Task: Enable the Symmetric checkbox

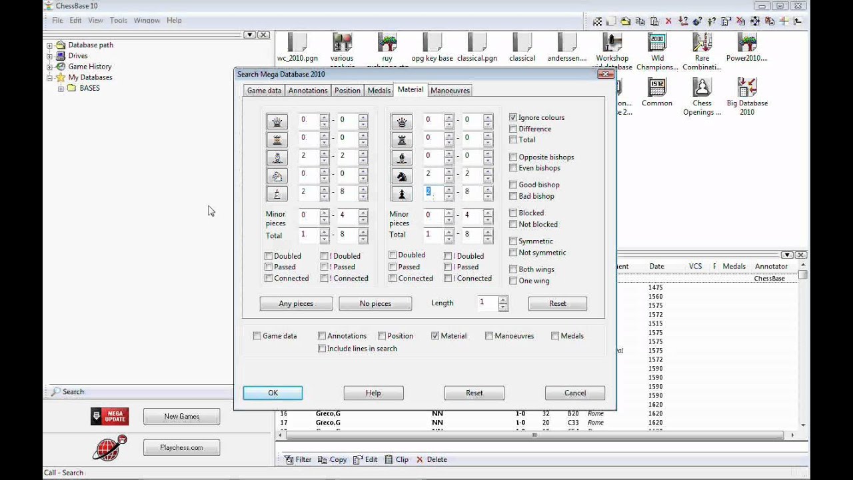Action: pyautogui.click(x=513, y=241)
